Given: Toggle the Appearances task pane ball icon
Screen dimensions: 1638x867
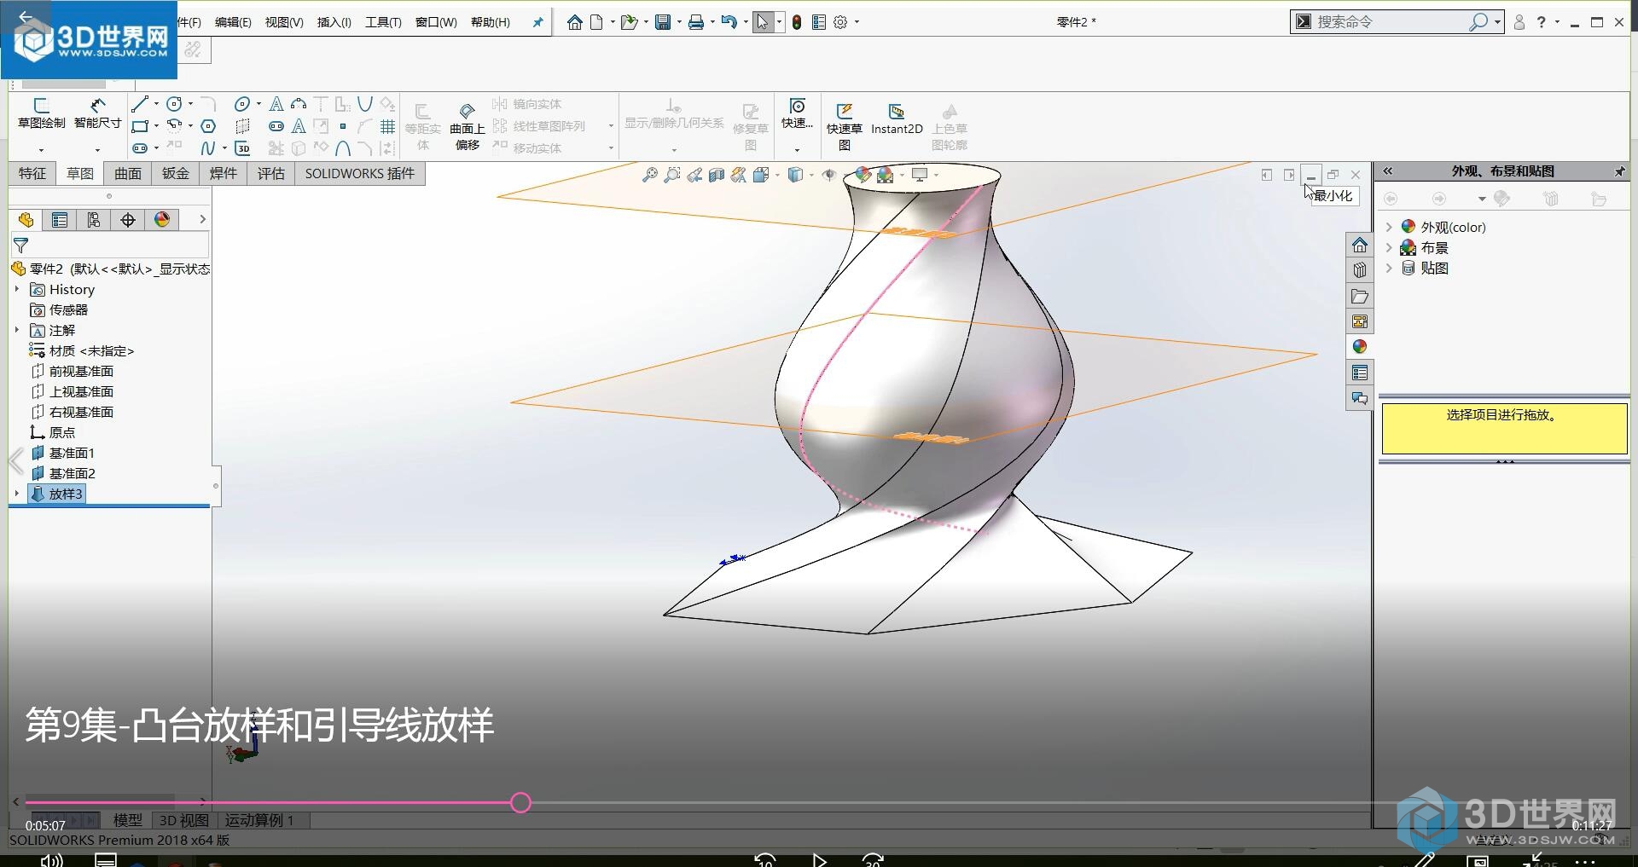Looking at the screenshot, I should coord(1360,347).
